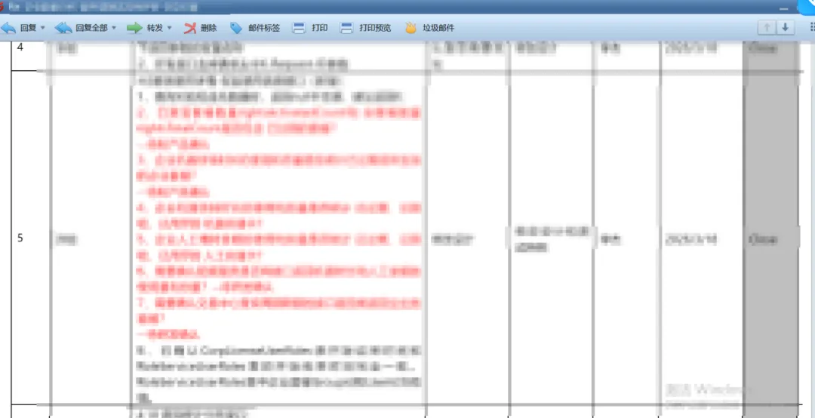Image resolution: width=815 pixels, height=418 pixels.
Task: Delete the mail with 删除
Action: tap(200, 28)
